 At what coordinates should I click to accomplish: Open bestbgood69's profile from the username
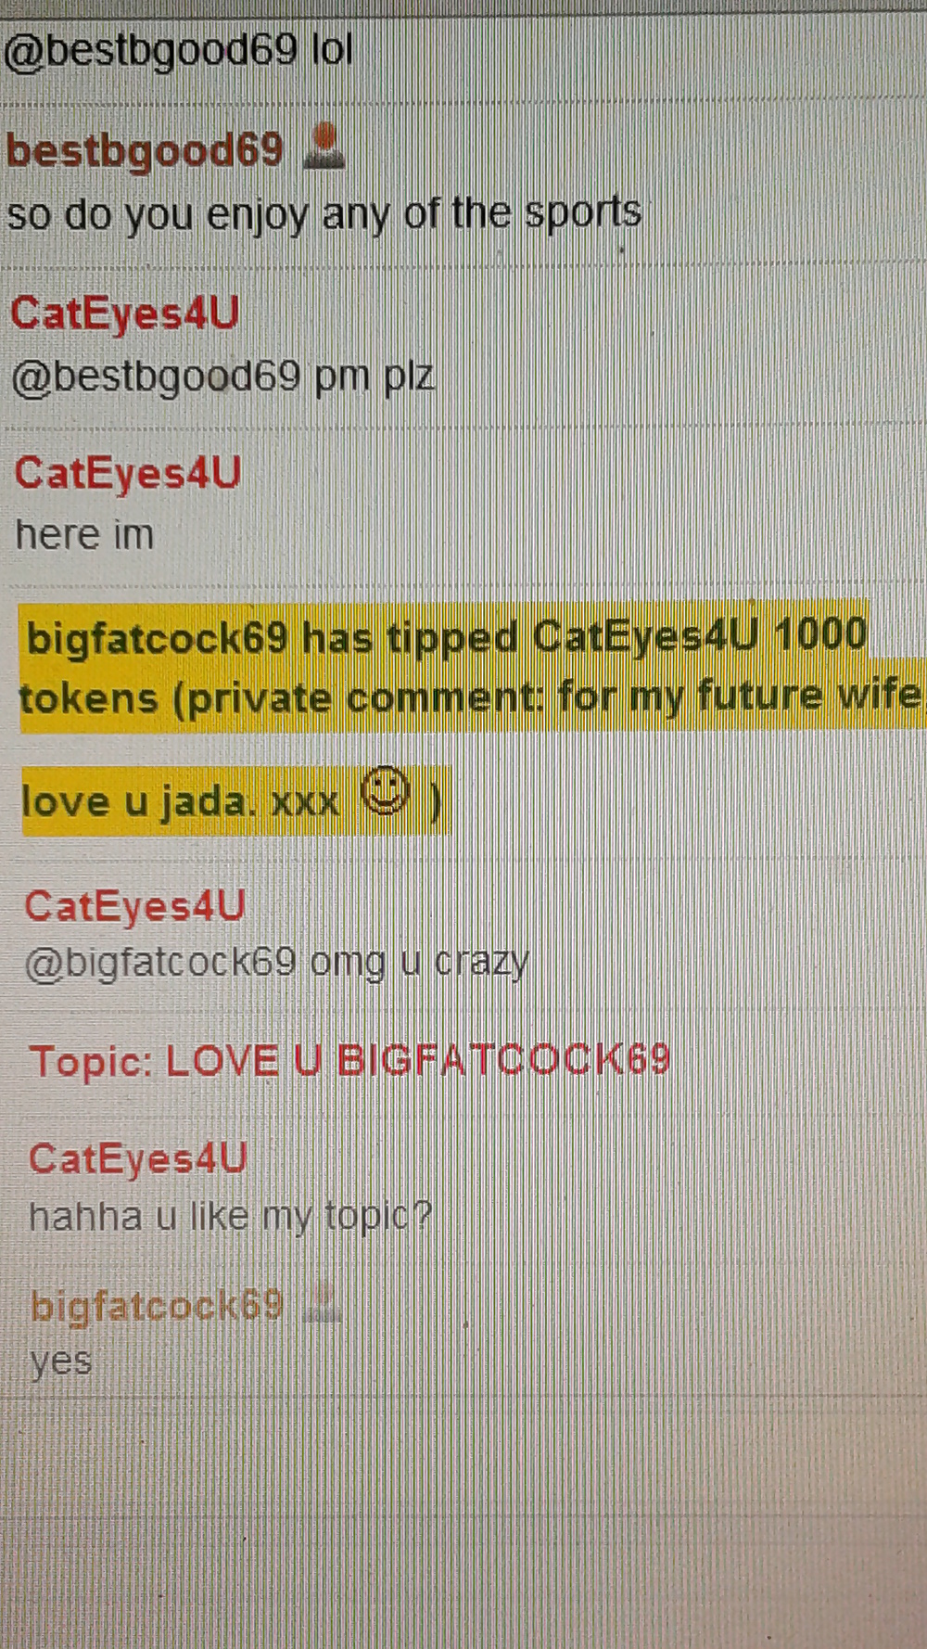click(145, 151)
